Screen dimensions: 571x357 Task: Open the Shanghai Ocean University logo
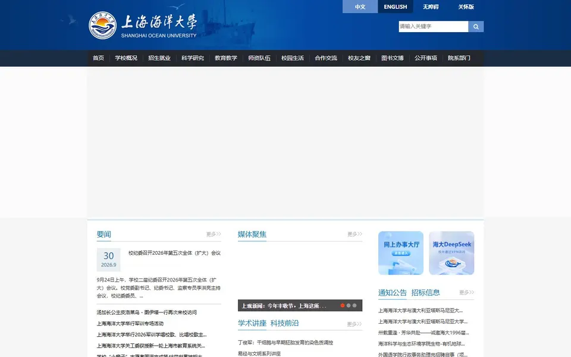click(x=143, y=26)
